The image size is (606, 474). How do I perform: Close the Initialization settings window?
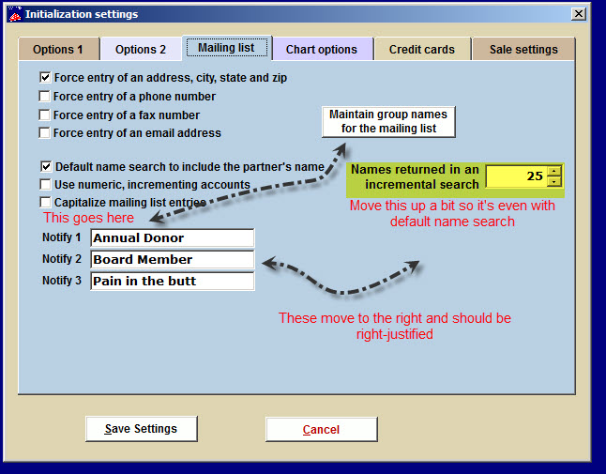(579, 13)
